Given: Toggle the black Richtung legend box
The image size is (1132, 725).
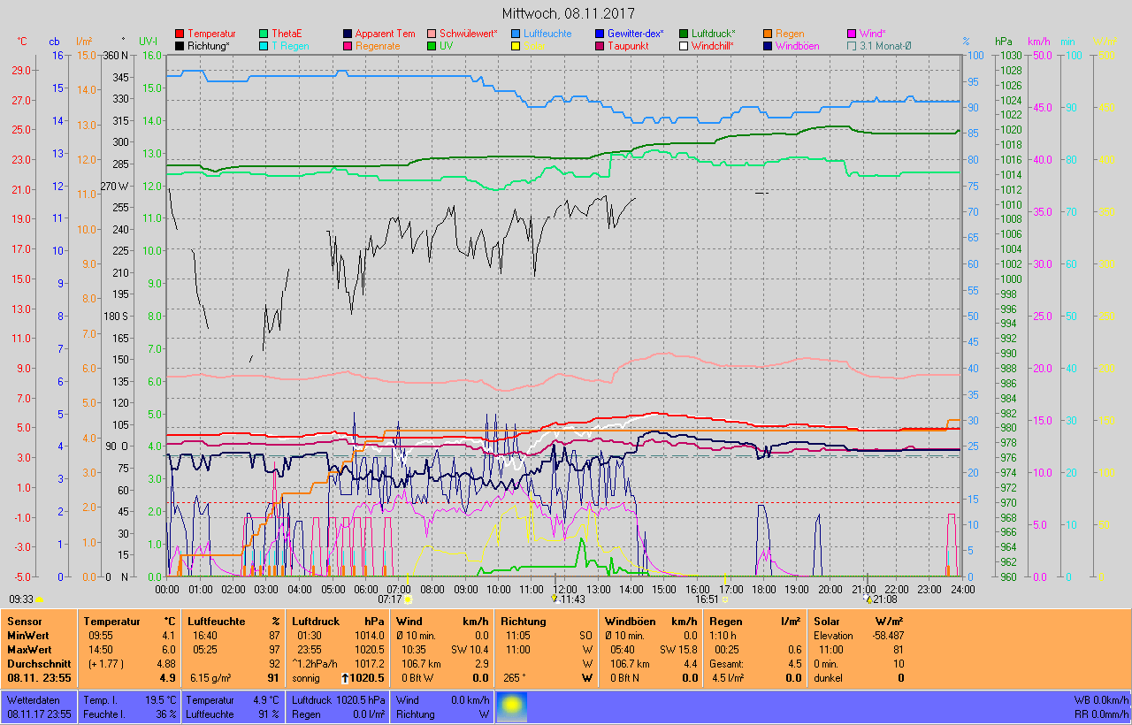Looking at the screenshot, I should [180, 46].
